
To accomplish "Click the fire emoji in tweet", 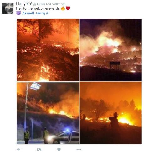I will pyautogui.click(x=63, y=8).
